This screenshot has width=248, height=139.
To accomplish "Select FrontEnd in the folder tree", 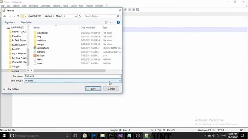I will pos(16,36).
